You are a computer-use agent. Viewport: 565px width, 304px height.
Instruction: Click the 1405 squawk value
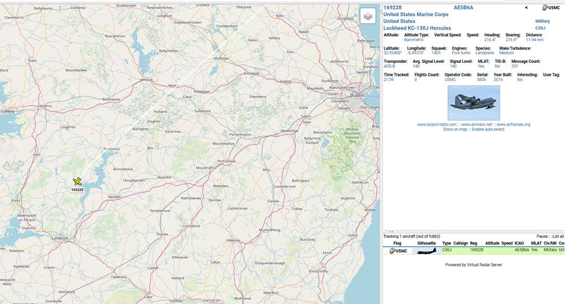pos(436,53)
